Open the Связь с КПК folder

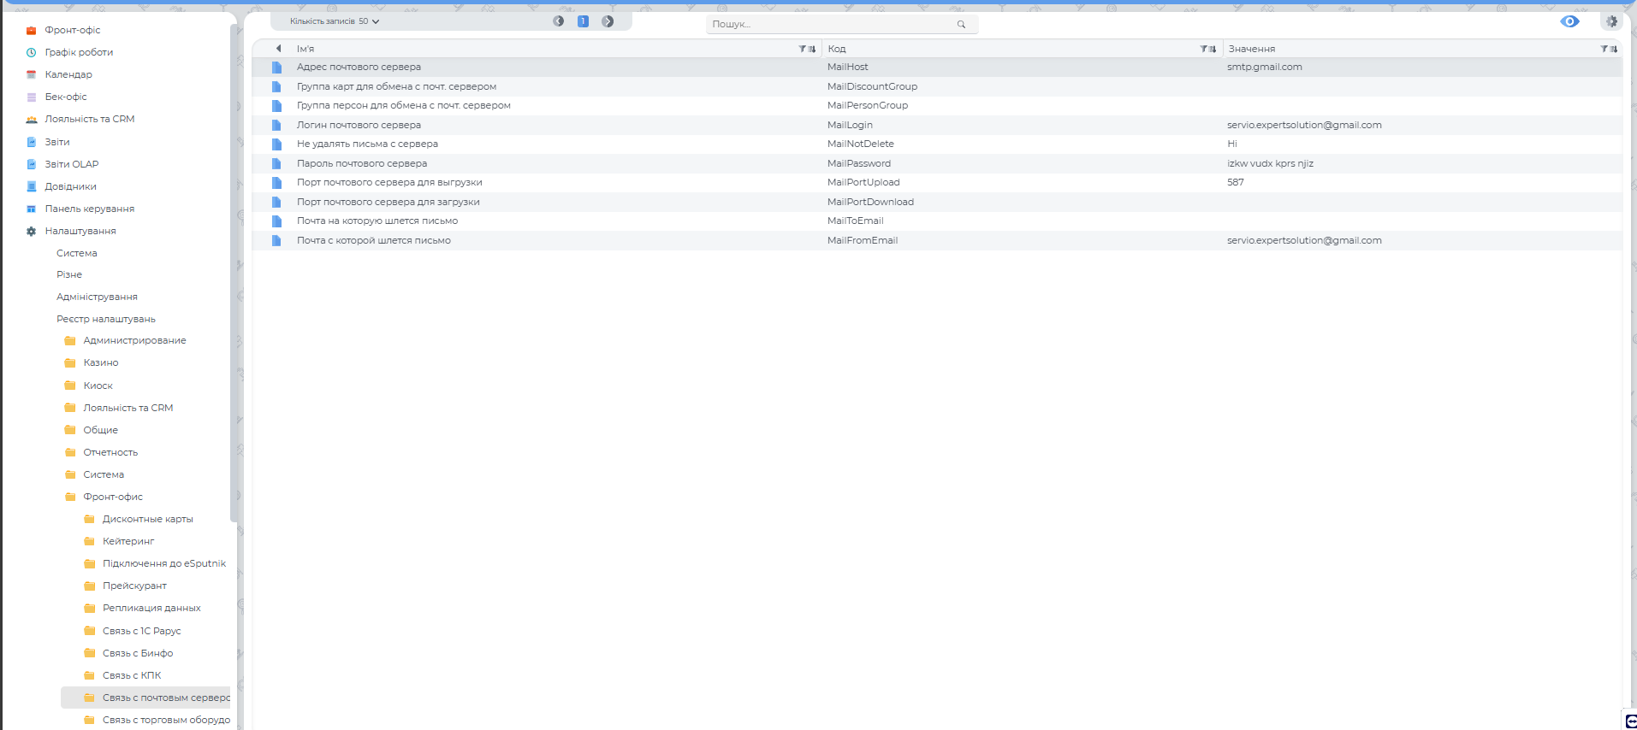coord(132,675)
